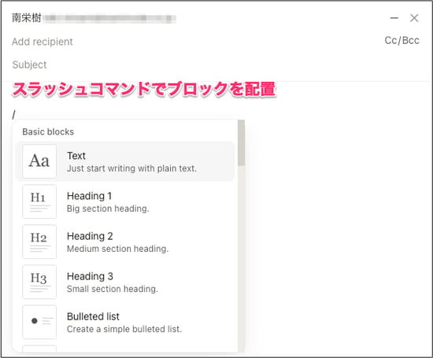The width and height of the screenshot is (433, 358).
Task: Click the typed slash in message body
Action: coord(14,114)
